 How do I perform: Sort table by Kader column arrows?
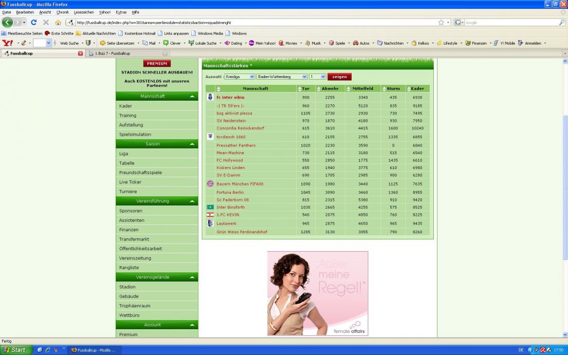tap(409, 89)
